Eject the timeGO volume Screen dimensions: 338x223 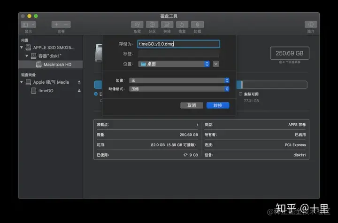(79, 90)
